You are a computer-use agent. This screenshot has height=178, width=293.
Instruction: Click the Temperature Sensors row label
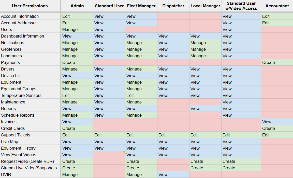tap(30, 95)
